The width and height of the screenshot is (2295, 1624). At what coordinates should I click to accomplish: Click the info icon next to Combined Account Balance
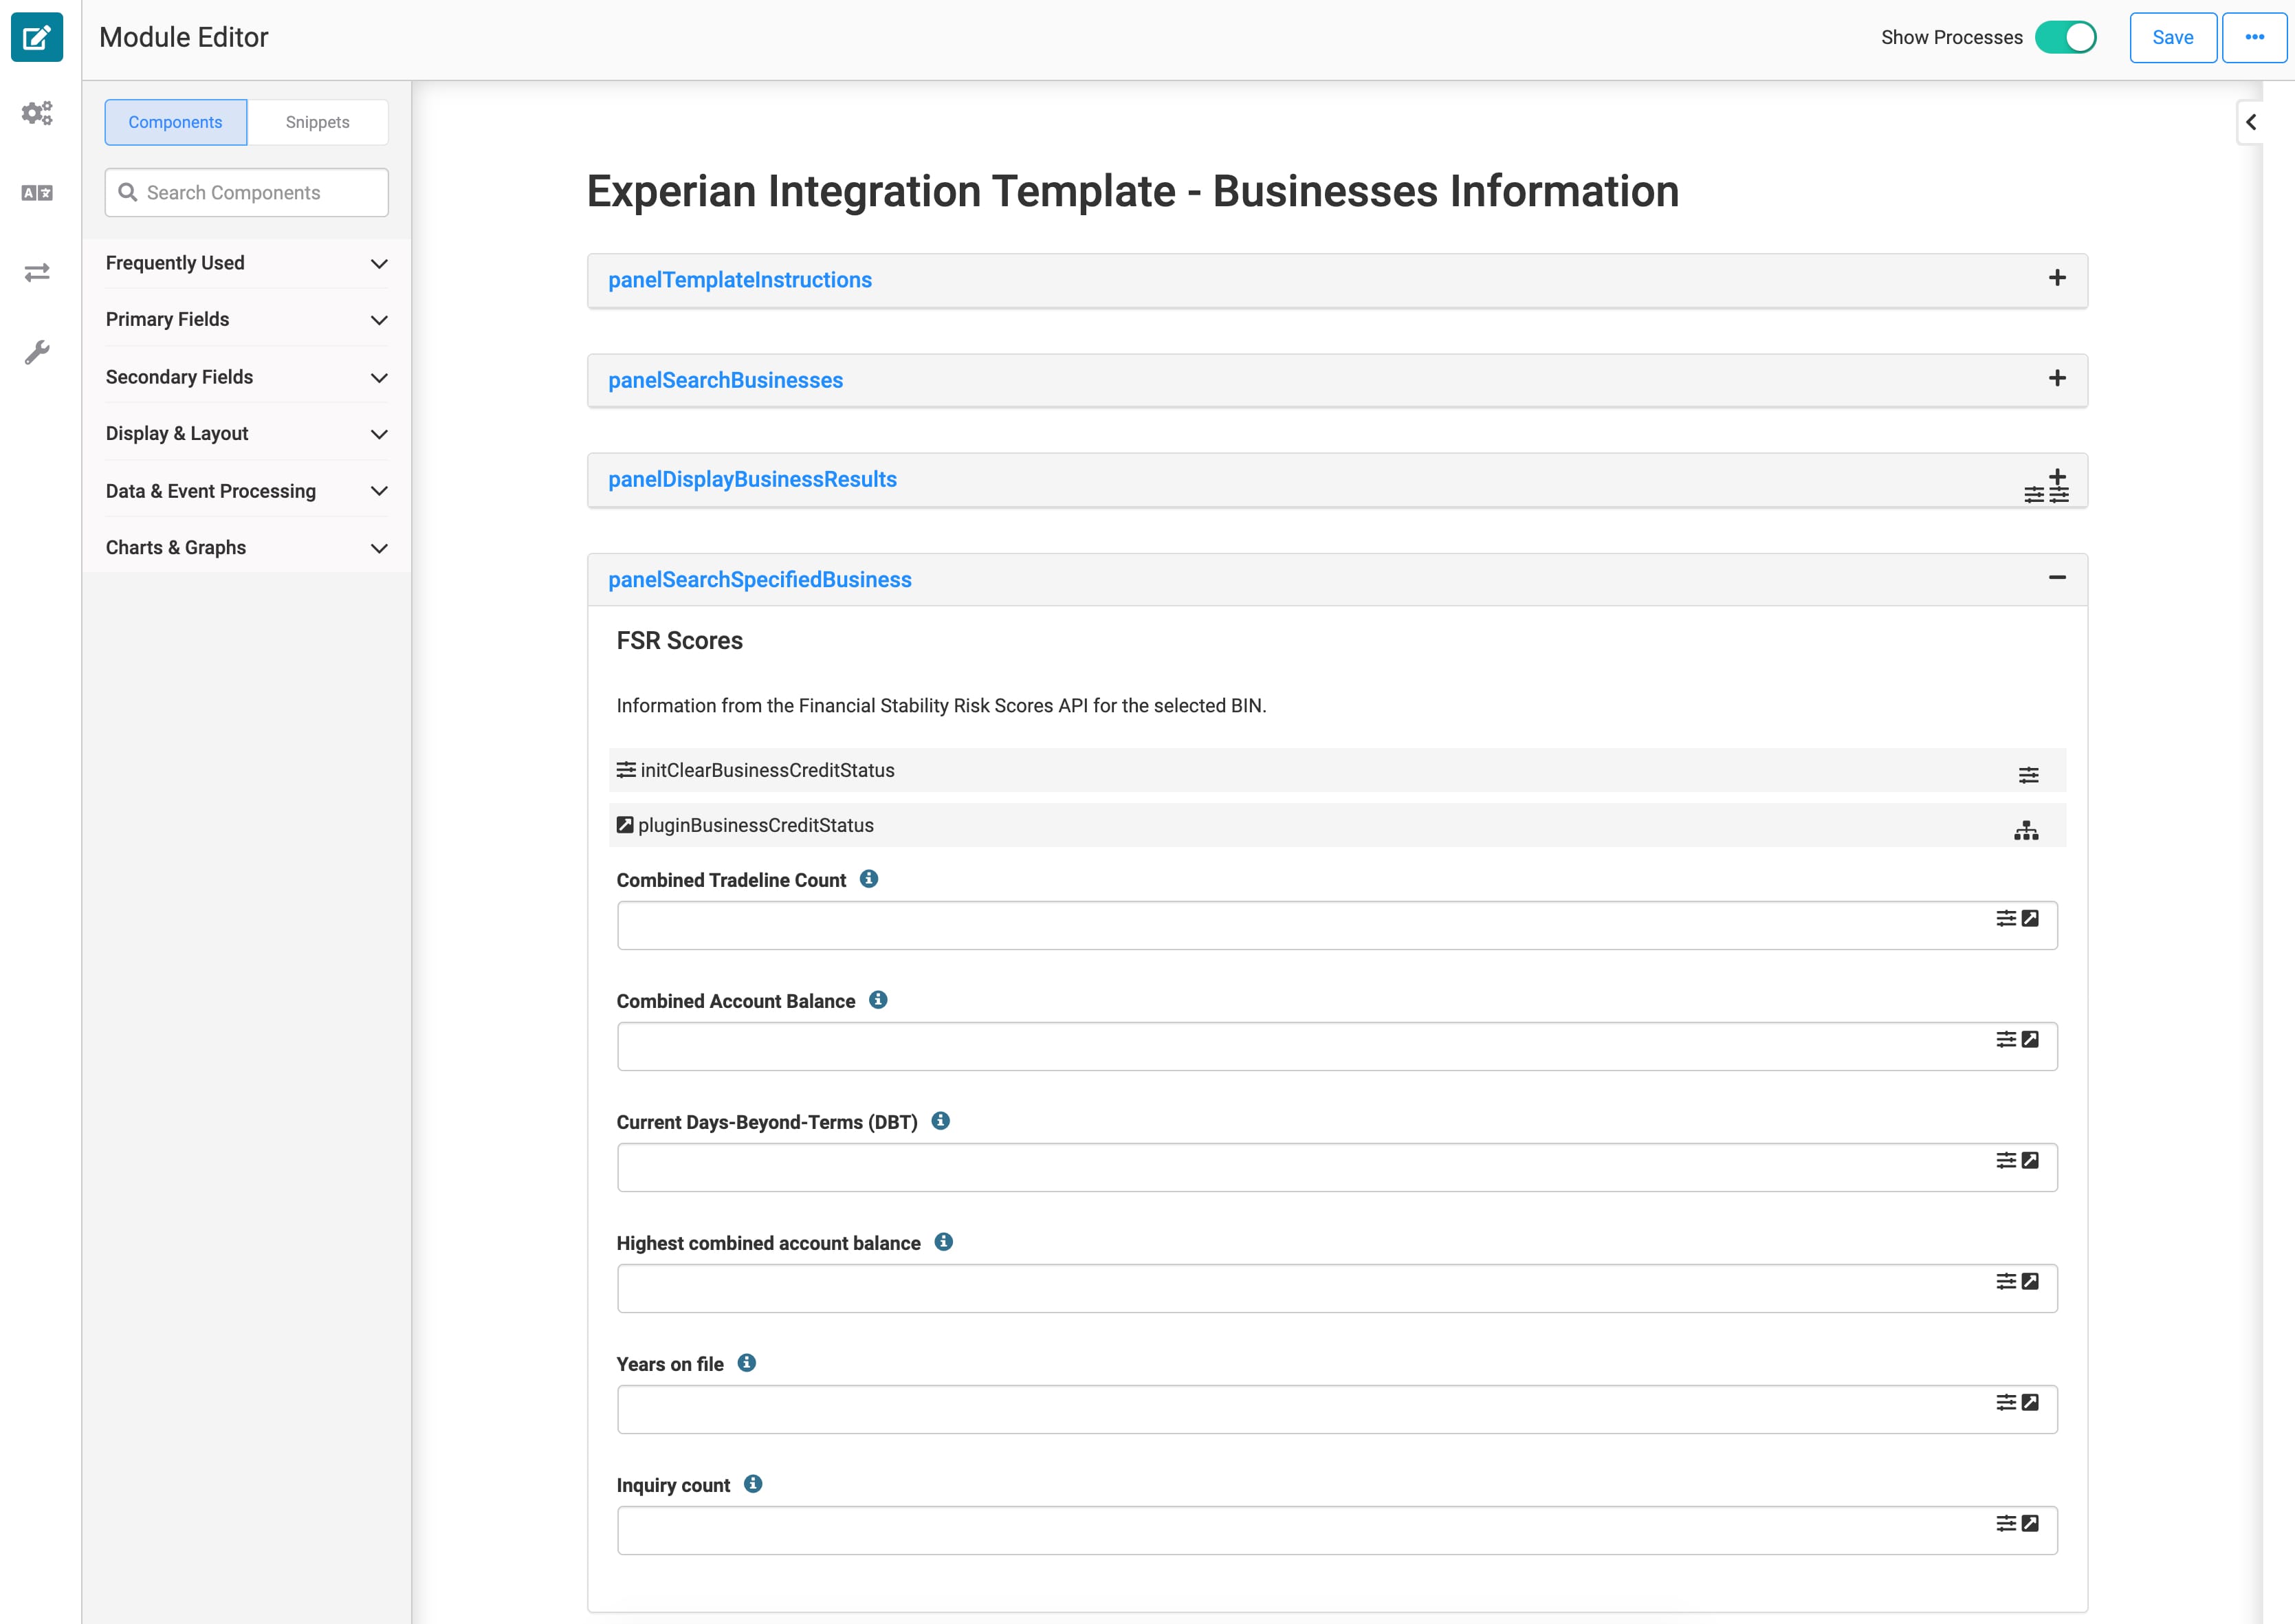[878, 1000]
